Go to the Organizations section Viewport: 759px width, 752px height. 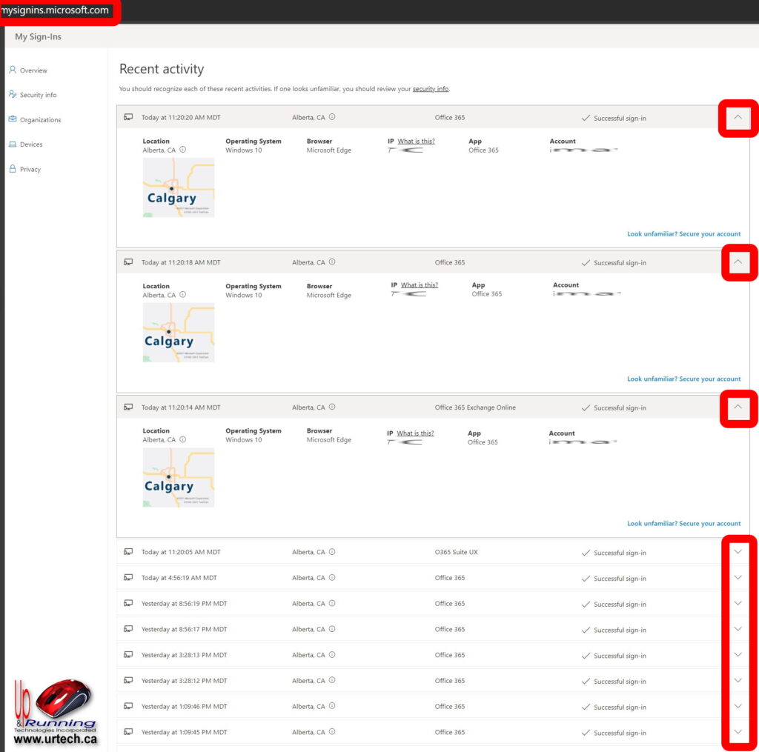[x=40, y=120]
